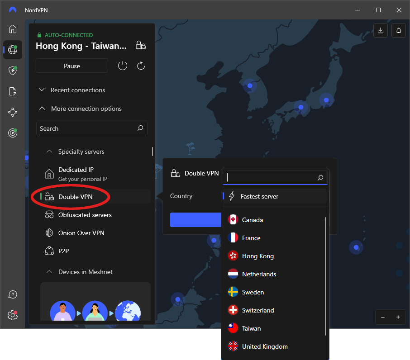The width and height of the screenshot is (410, 360).
Task: Click country dropdown list scrollbar
Action: (325, 276)
